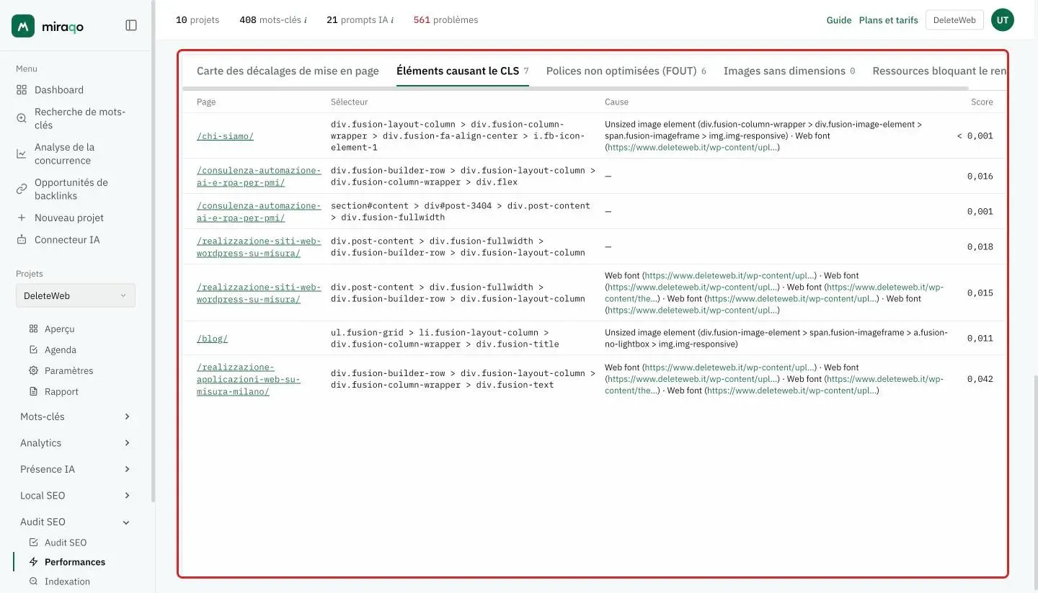The width and height of the screenshot is (1038, 593).
Task: Click the score value 0,042
Action: coord(980,379)
